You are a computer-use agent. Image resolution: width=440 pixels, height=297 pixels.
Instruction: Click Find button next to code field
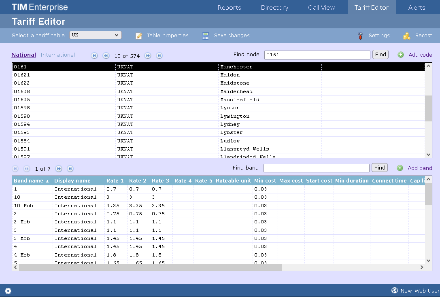click(x=380, y=54)
